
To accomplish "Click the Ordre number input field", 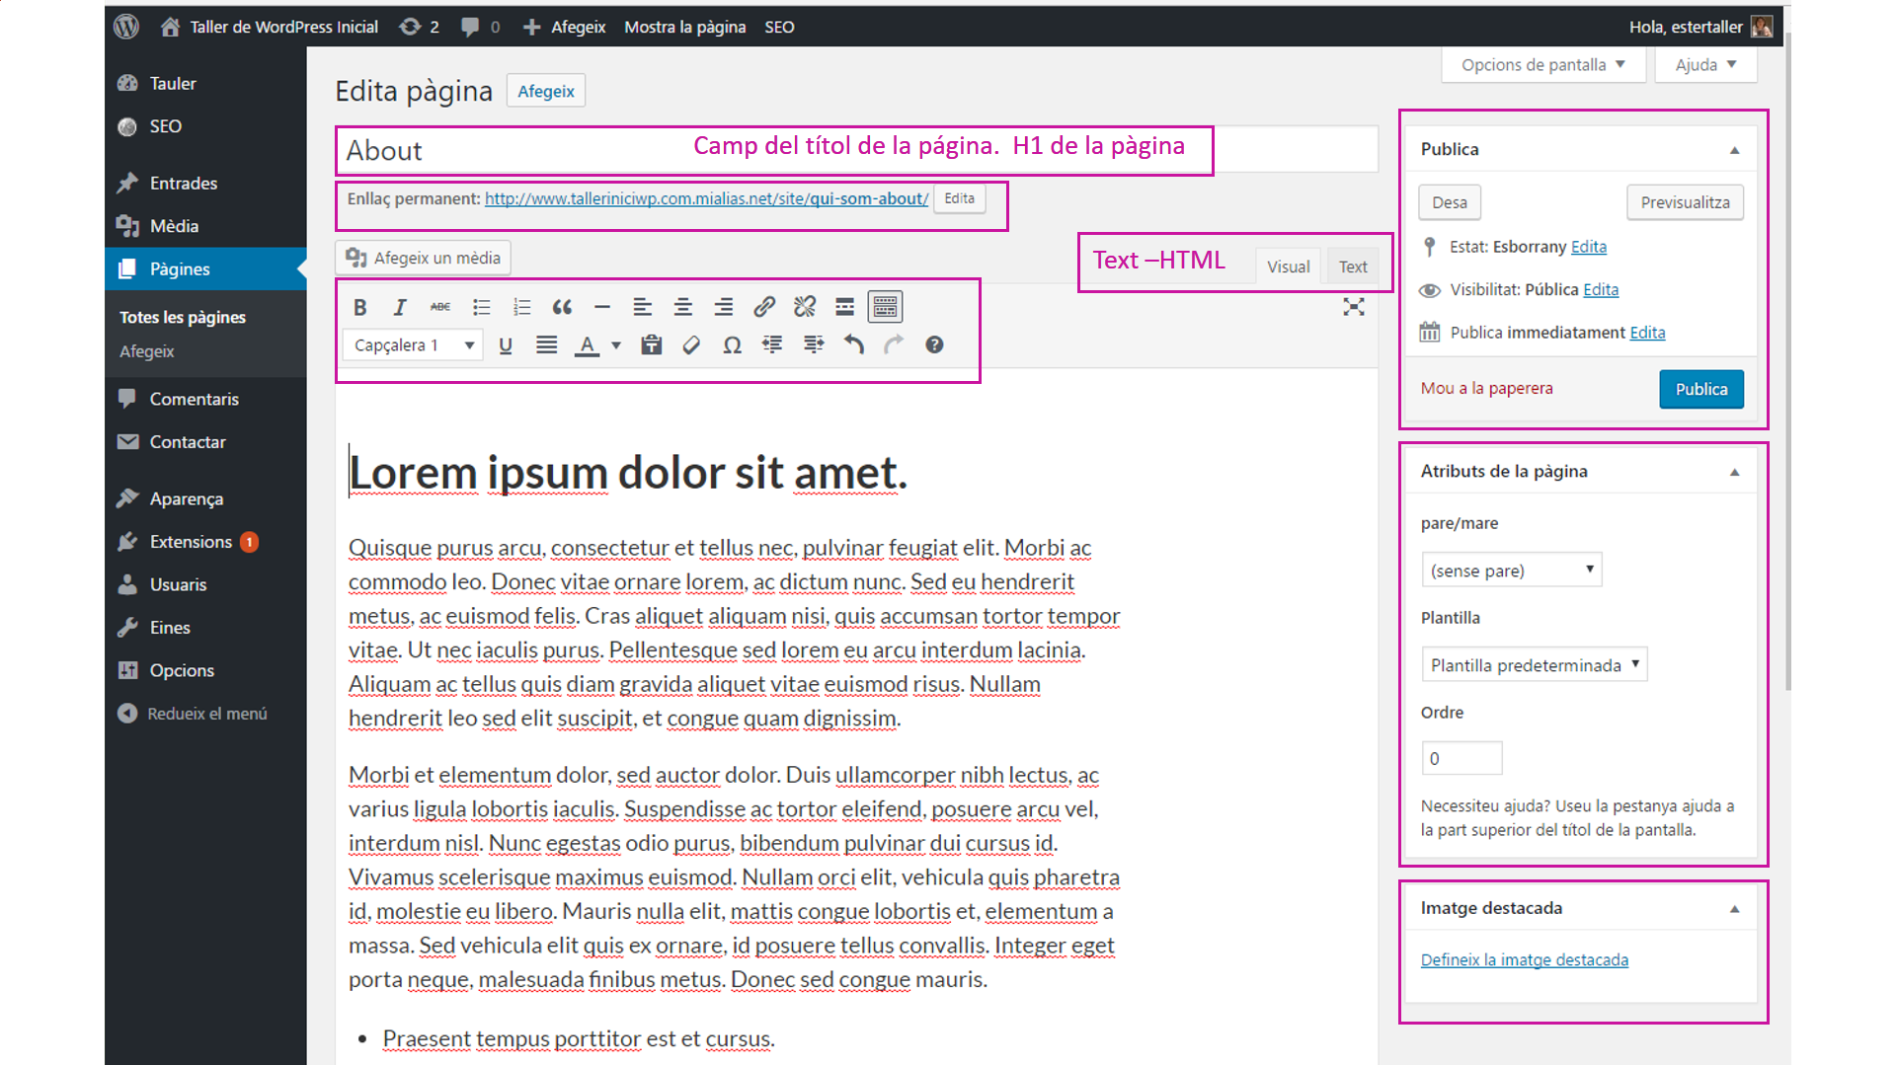I will point(1461,758).
